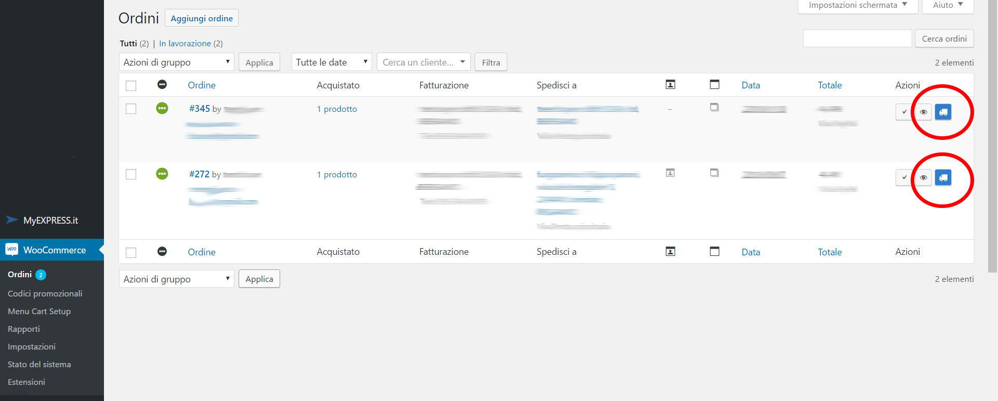This screenshot has height=401, width=998.
Task: Click the Filtra button
Action: (x=491, y=62)
